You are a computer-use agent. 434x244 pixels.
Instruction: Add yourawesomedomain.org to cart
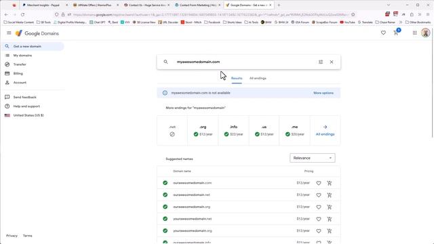[x=330, y=230]
